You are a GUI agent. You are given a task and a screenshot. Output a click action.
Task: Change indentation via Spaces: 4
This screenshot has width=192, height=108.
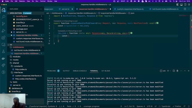[x=141, y=106]
